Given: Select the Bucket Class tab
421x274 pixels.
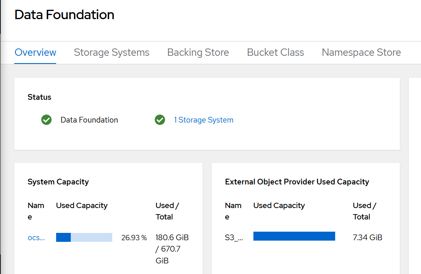Looking at the screenshot, I should [x=275, y=53].
